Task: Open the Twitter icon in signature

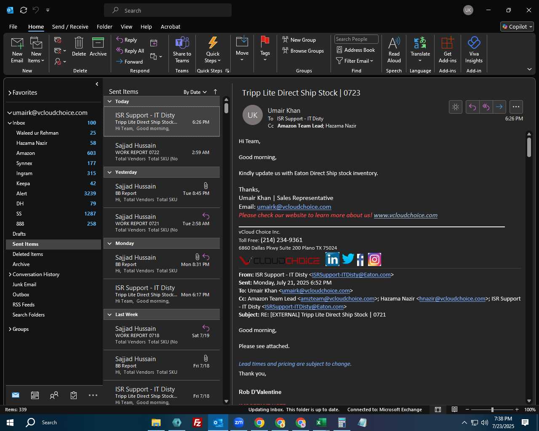Action: (x=348, y=259)
